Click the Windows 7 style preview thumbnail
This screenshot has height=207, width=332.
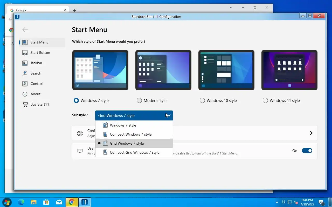(100, 70)
